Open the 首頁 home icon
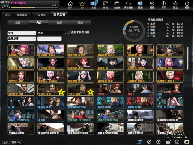Screen dimensions: 193x145 [70, 5]
